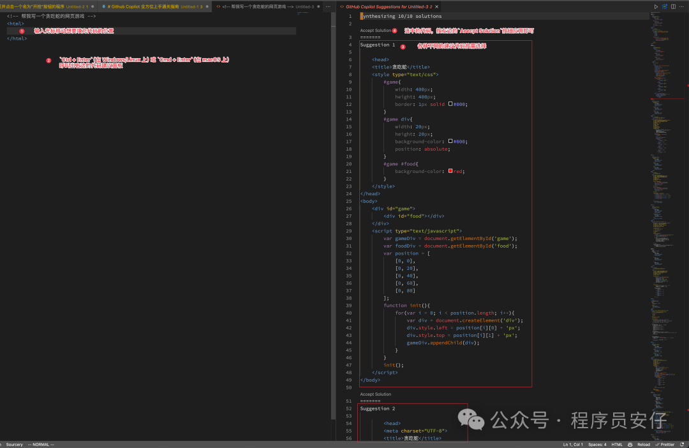Click the split editor right icon

point(672,6)
